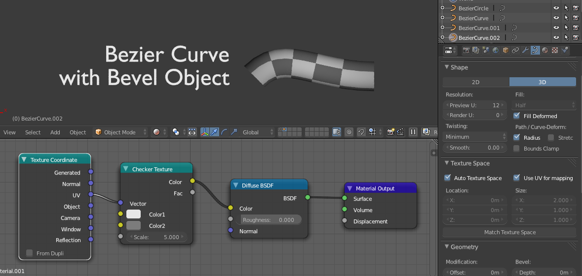Open the viewport shading dropdown
This screenshot has height=276, width=582.
tap(159, 132)
